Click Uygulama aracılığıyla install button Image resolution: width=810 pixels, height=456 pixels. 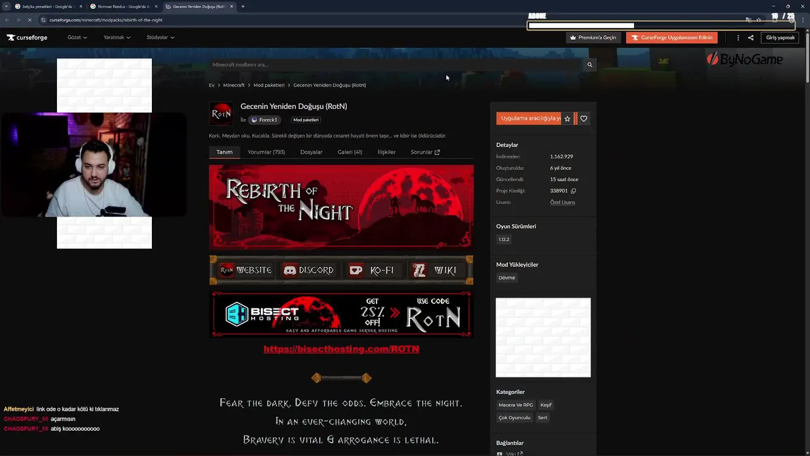[x=529, y=118]
